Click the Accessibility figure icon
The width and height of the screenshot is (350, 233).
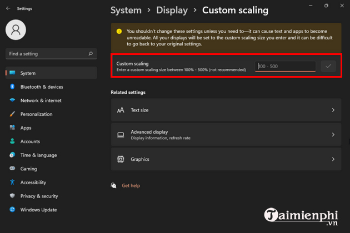point(12,182)
